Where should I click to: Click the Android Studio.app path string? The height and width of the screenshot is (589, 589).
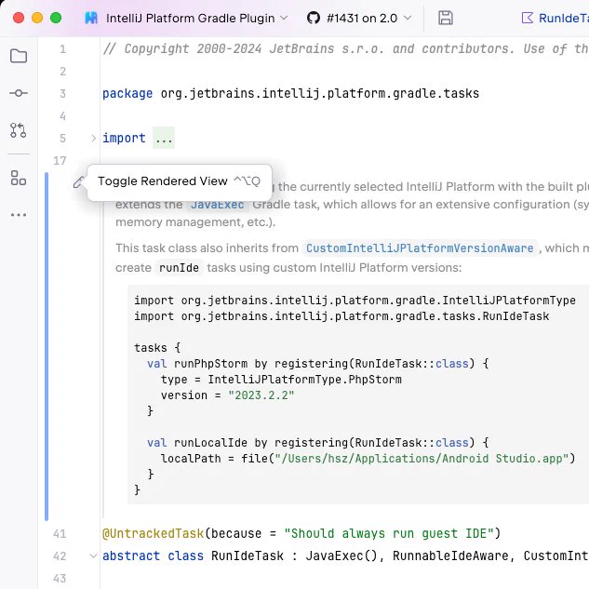(422, 459)
